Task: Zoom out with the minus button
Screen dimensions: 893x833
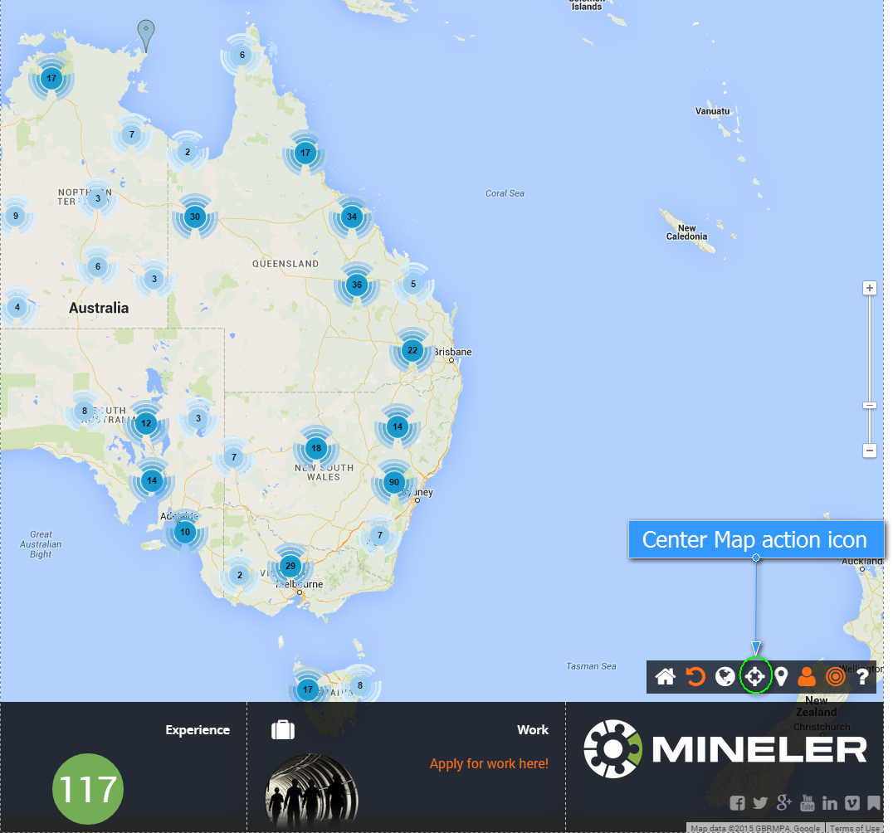Action: 870,451
